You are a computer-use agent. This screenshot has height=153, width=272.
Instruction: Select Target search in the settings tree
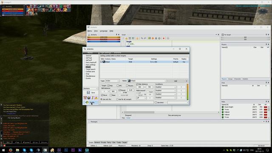click(91, 69)
